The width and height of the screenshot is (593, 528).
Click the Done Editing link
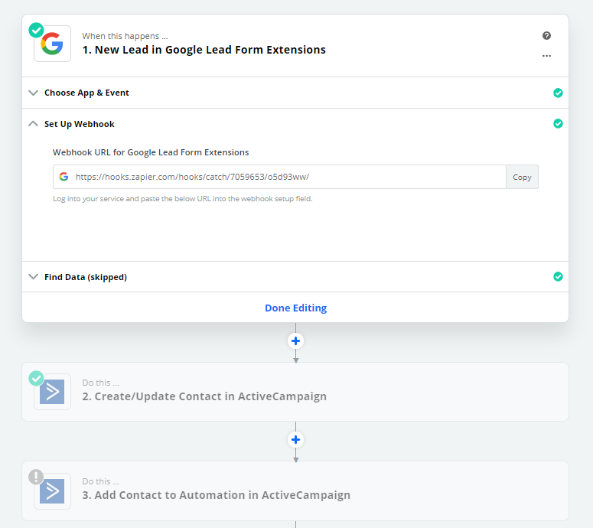coord(296,308)
